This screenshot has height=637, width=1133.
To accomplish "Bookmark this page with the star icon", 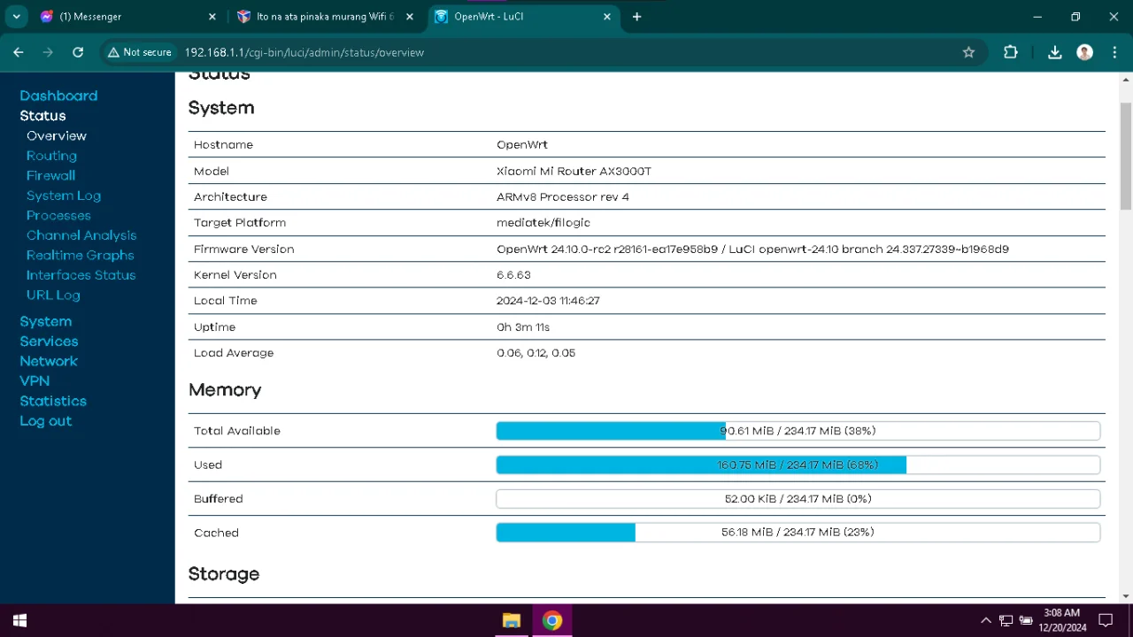I will click(x=968, y=52).
